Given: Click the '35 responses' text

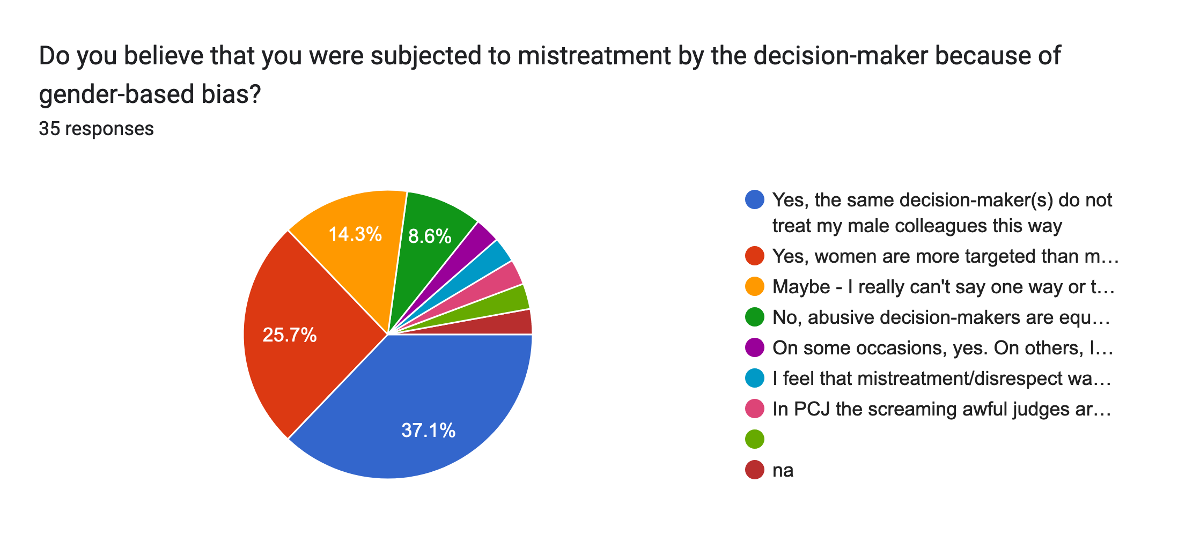Looking at the screenshot, I should (x=97, y=129).
